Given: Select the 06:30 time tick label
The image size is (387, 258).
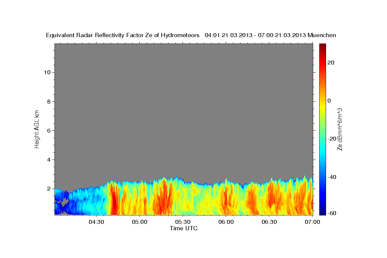Looking at the screenshot, I should (269, 222).
